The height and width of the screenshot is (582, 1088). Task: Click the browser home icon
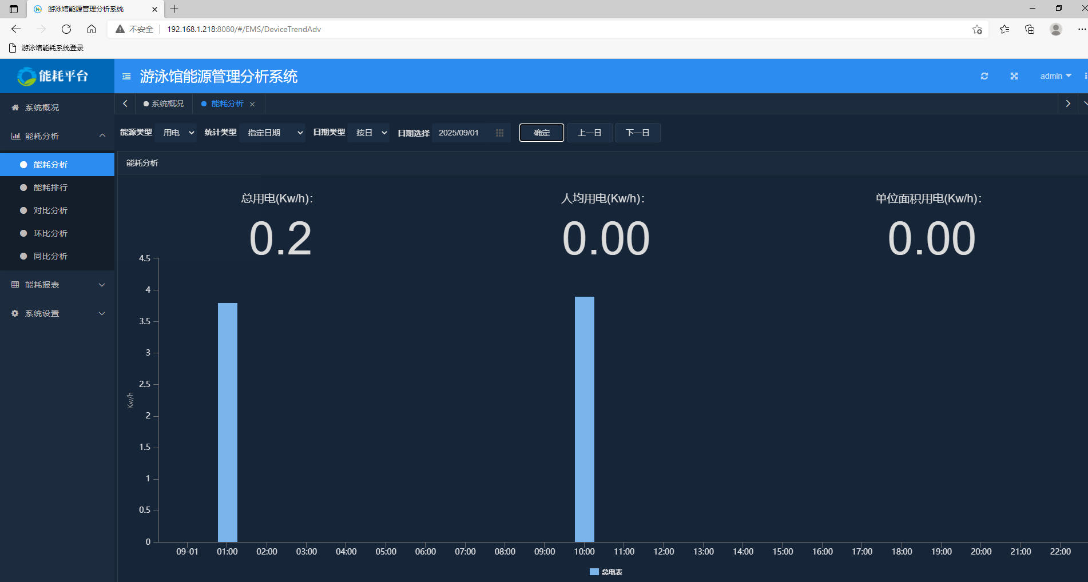tap(92, 29)
